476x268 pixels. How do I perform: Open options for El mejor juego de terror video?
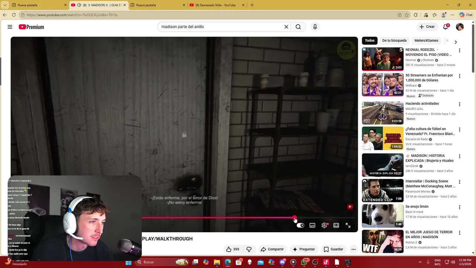[459, 233]
